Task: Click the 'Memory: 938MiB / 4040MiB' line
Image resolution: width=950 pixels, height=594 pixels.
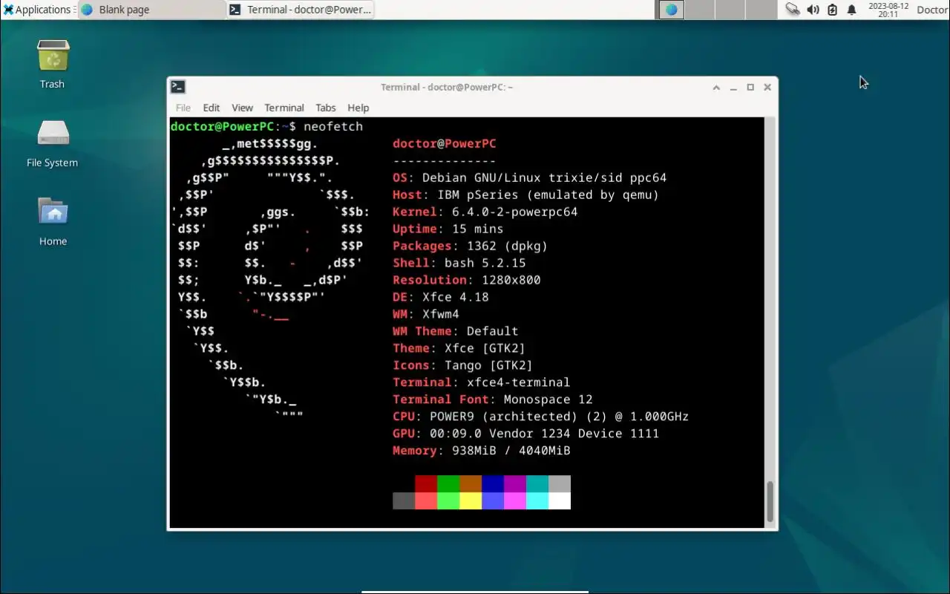Action: (482, 451)
